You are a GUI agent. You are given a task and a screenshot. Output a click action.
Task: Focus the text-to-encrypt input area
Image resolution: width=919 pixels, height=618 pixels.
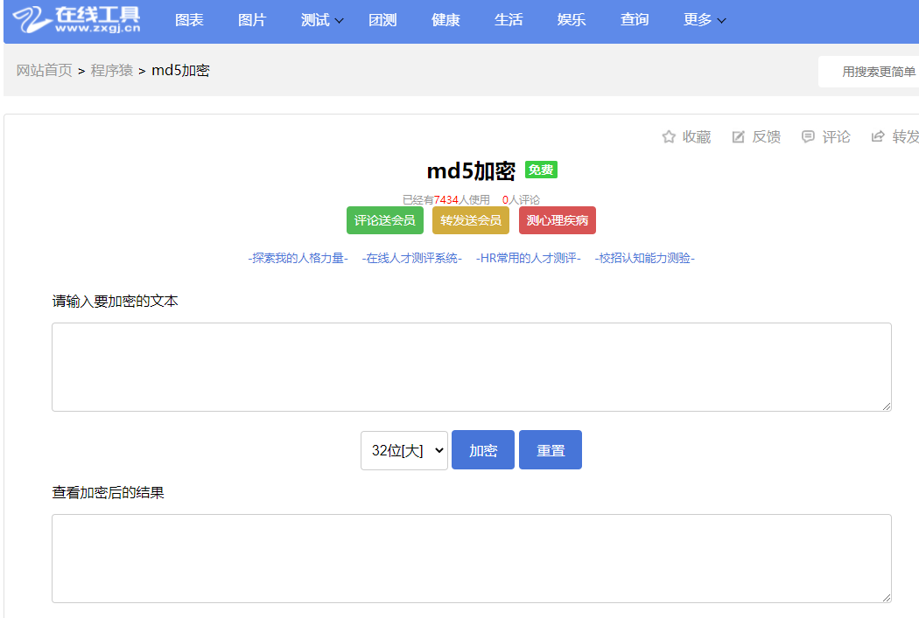(x=472, y=367)
